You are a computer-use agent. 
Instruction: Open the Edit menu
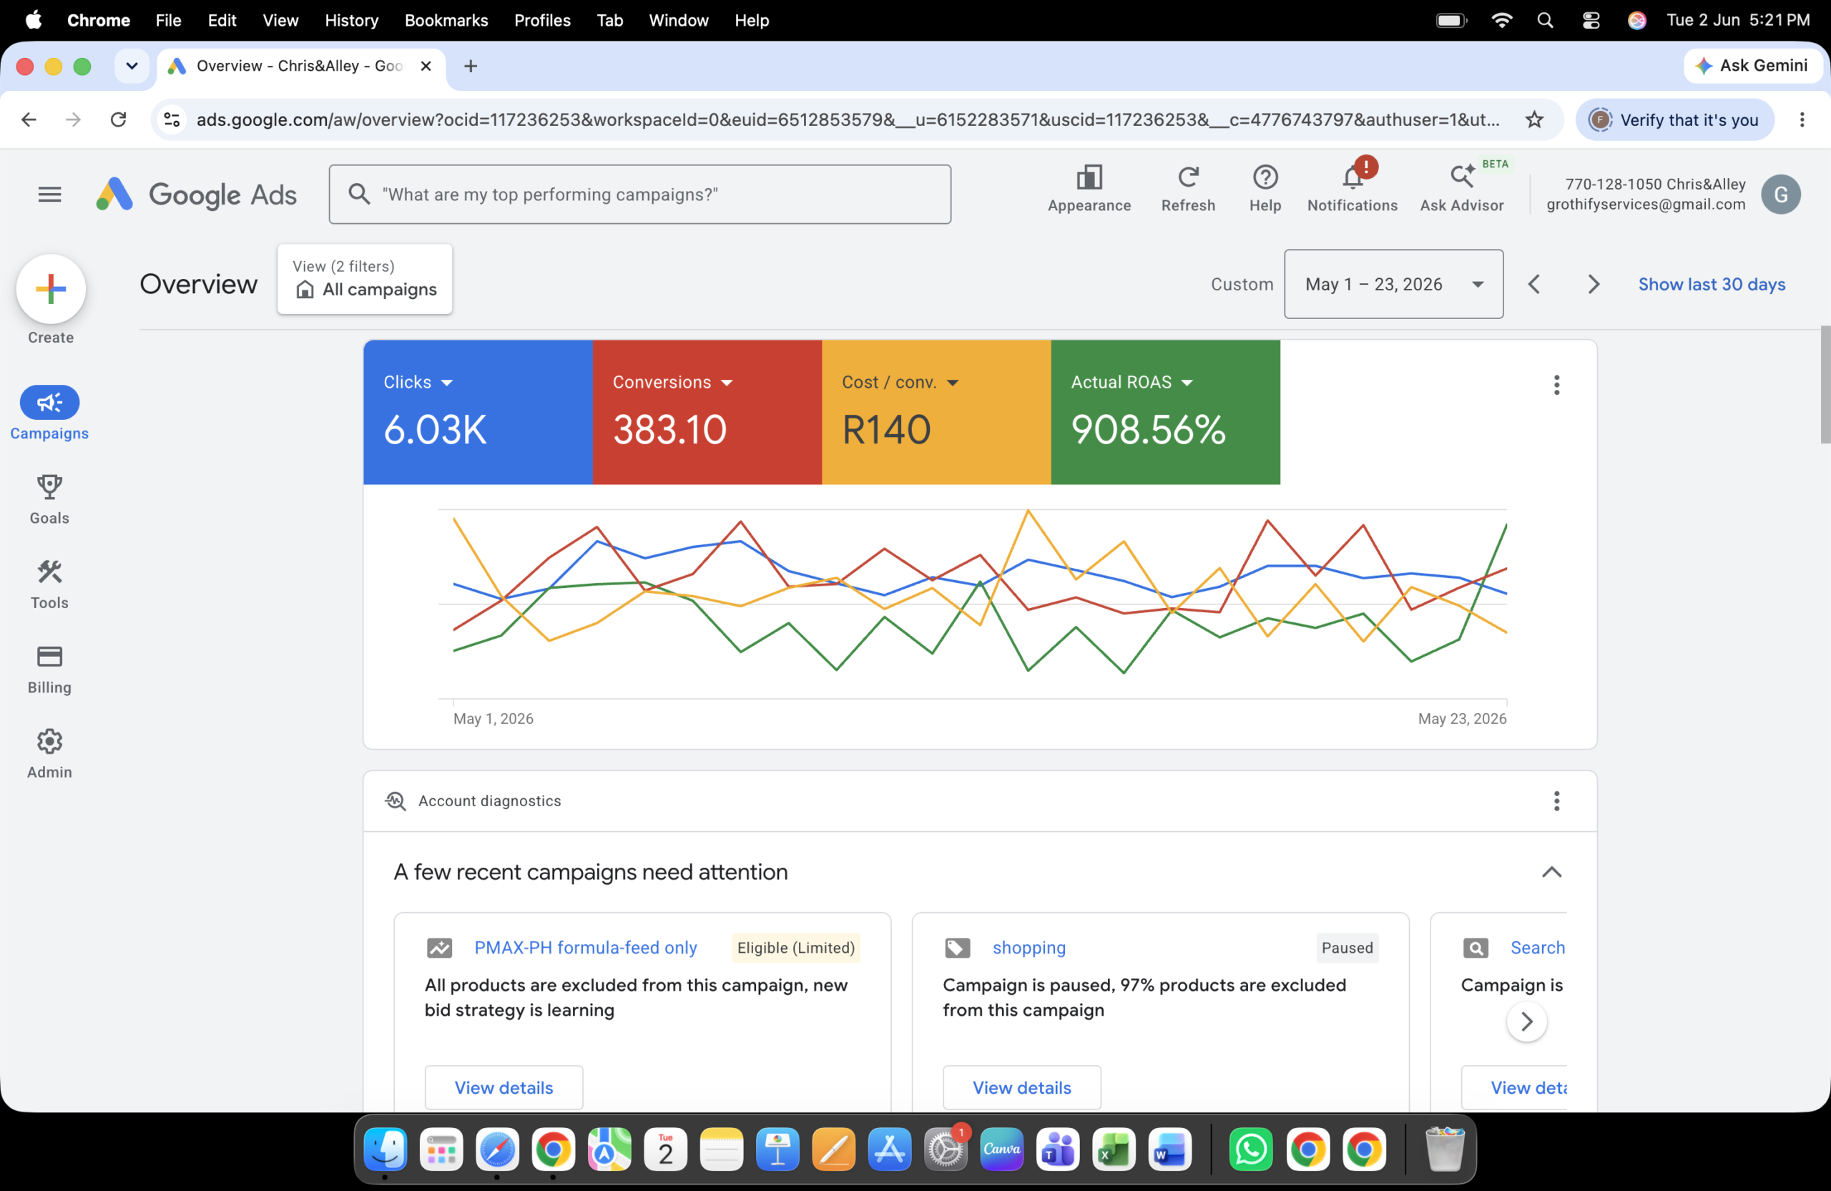tap(222, 20)
